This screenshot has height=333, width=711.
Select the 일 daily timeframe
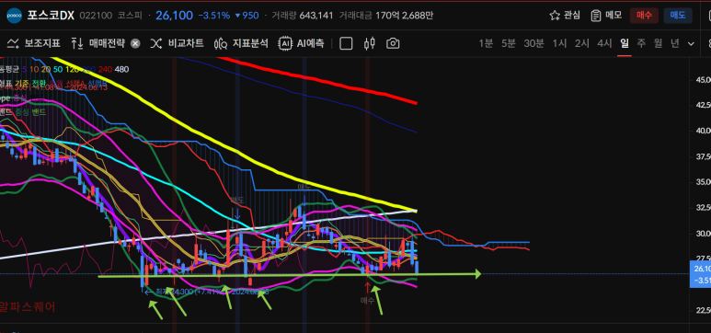tap(625, 43)
